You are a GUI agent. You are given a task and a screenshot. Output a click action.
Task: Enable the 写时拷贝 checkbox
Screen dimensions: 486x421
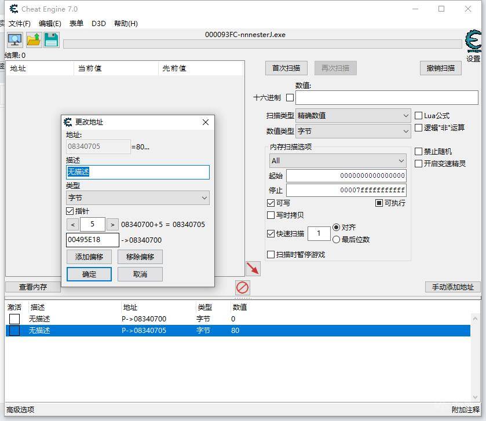coord(271,215)
